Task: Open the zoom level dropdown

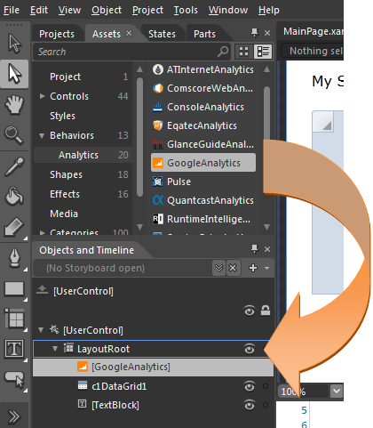Action: click(337, 392)
